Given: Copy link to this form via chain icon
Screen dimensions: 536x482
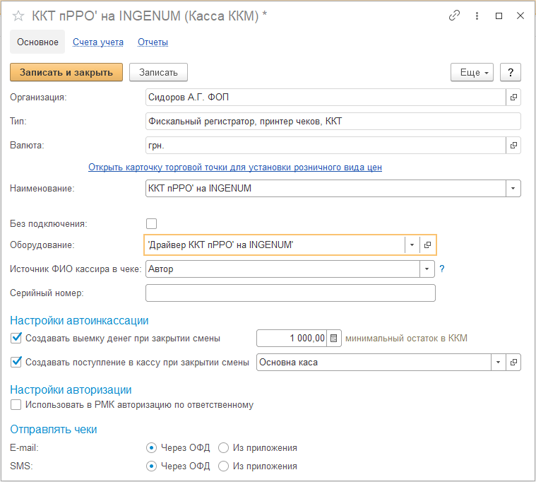Looking at the screenshot, I should 455,16.
